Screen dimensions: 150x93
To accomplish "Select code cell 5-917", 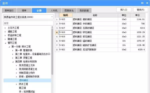I will [65, 28].
